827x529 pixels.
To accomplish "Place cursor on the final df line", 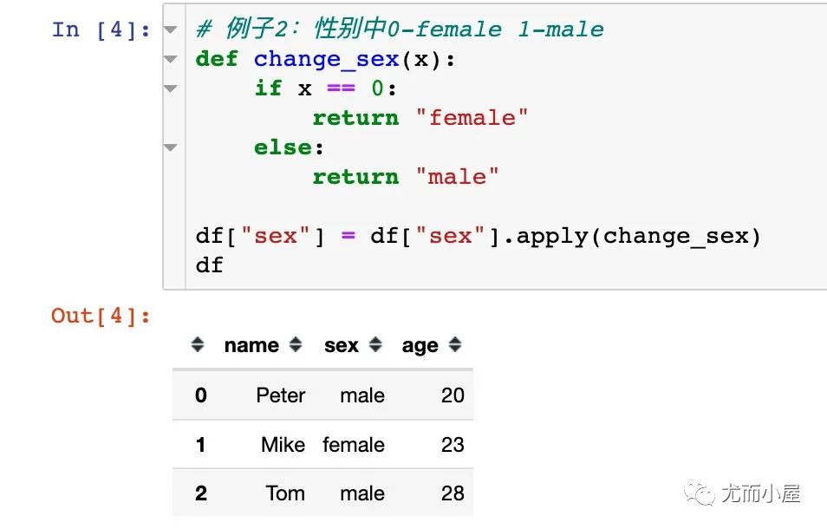I will coord(210,265).
